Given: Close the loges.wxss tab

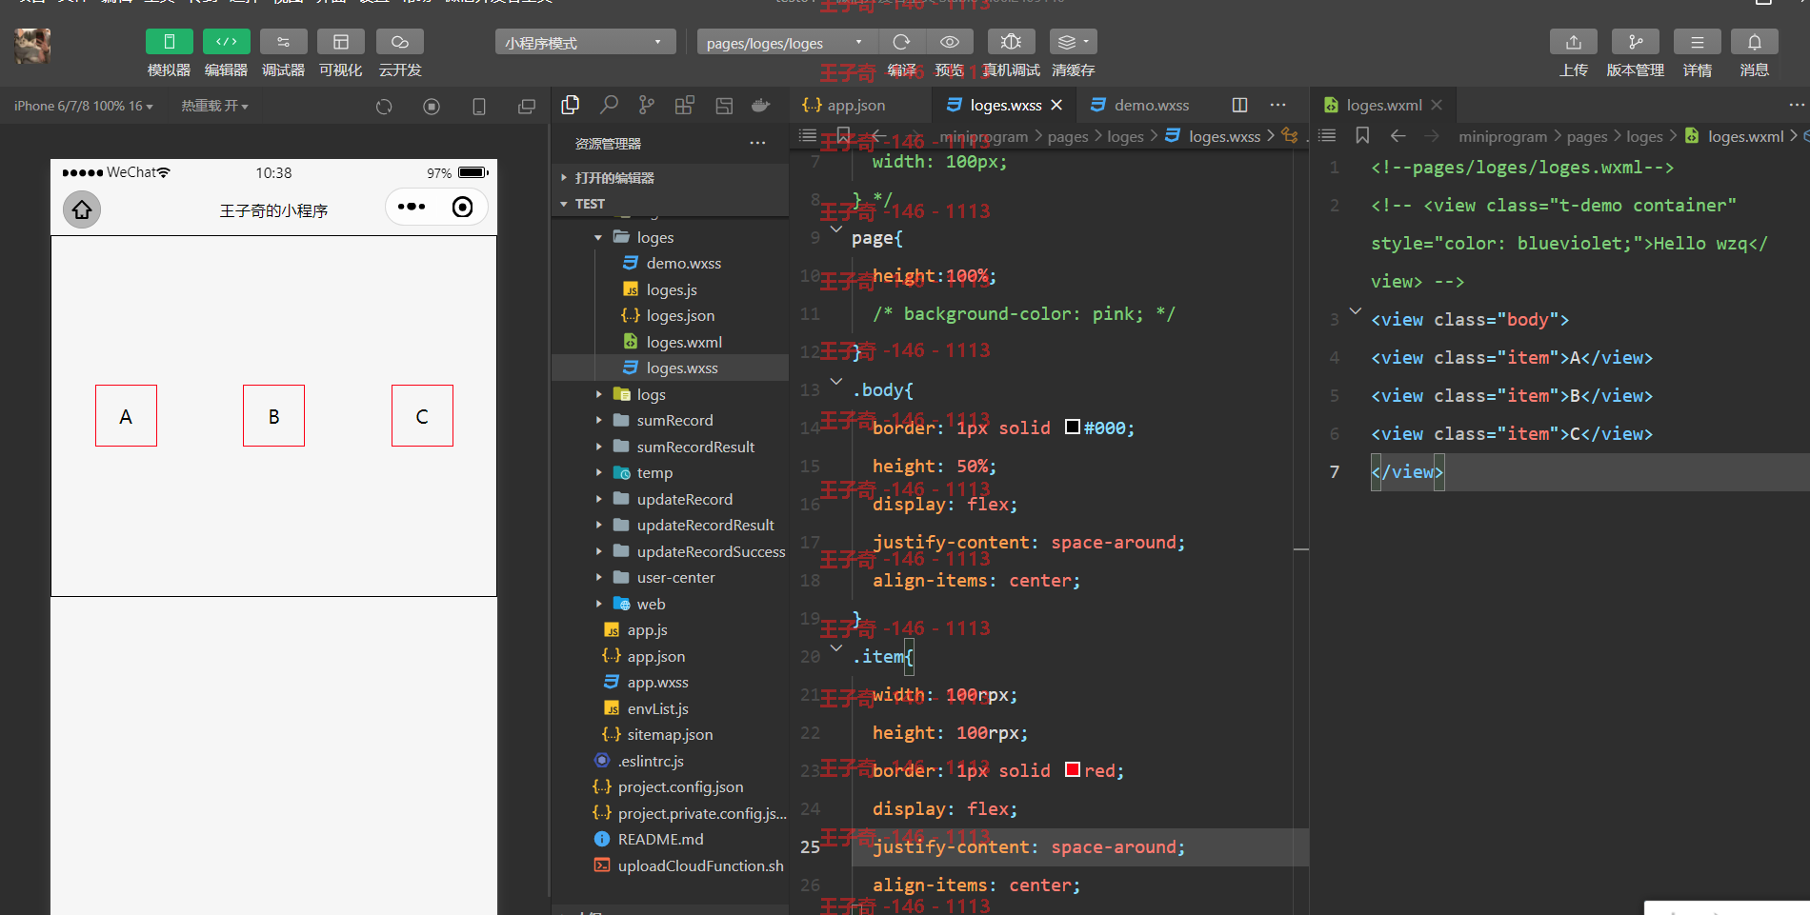Looking at the screenshot, I should tap(1056, 105).
